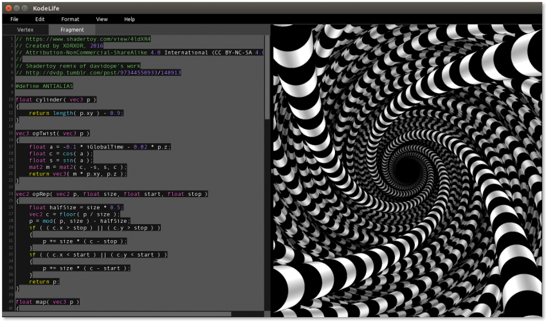This screenshot has width=546, height=321.
Task: Open the Help menu
Action: pyautogui.click(x=129, y=19)
